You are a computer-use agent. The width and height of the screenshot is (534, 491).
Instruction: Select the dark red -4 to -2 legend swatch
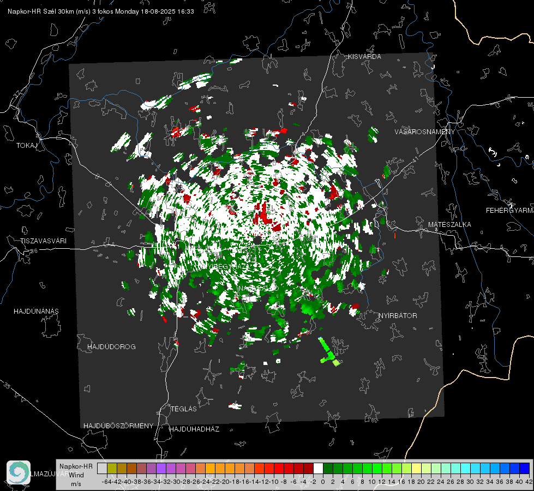[x=308, y=468]
